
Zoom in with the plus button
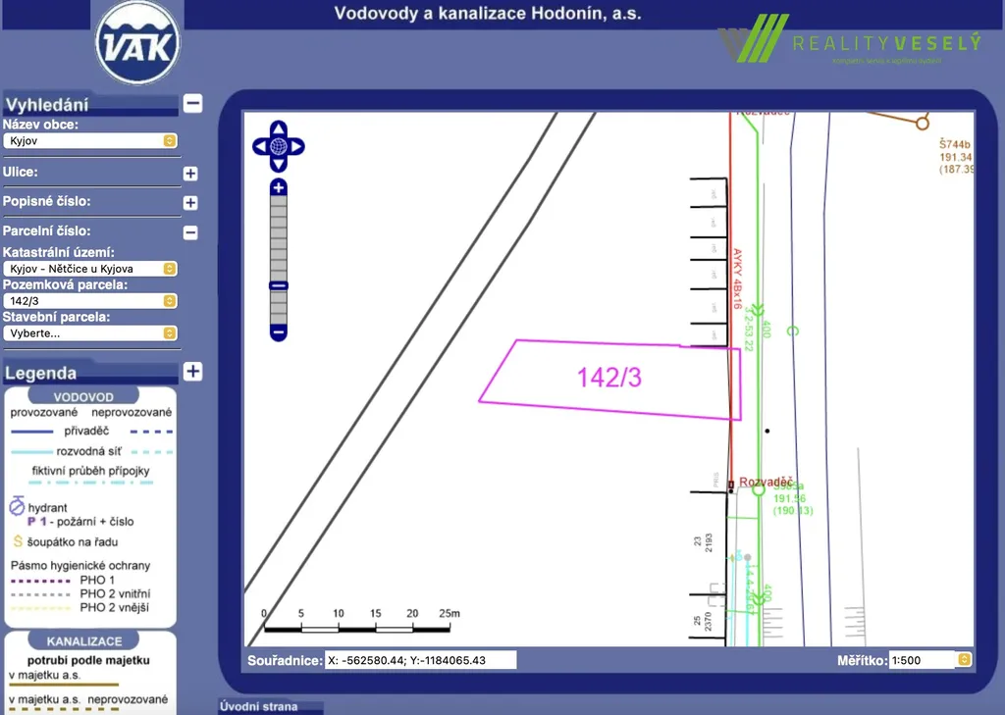(x=279, y=187)
